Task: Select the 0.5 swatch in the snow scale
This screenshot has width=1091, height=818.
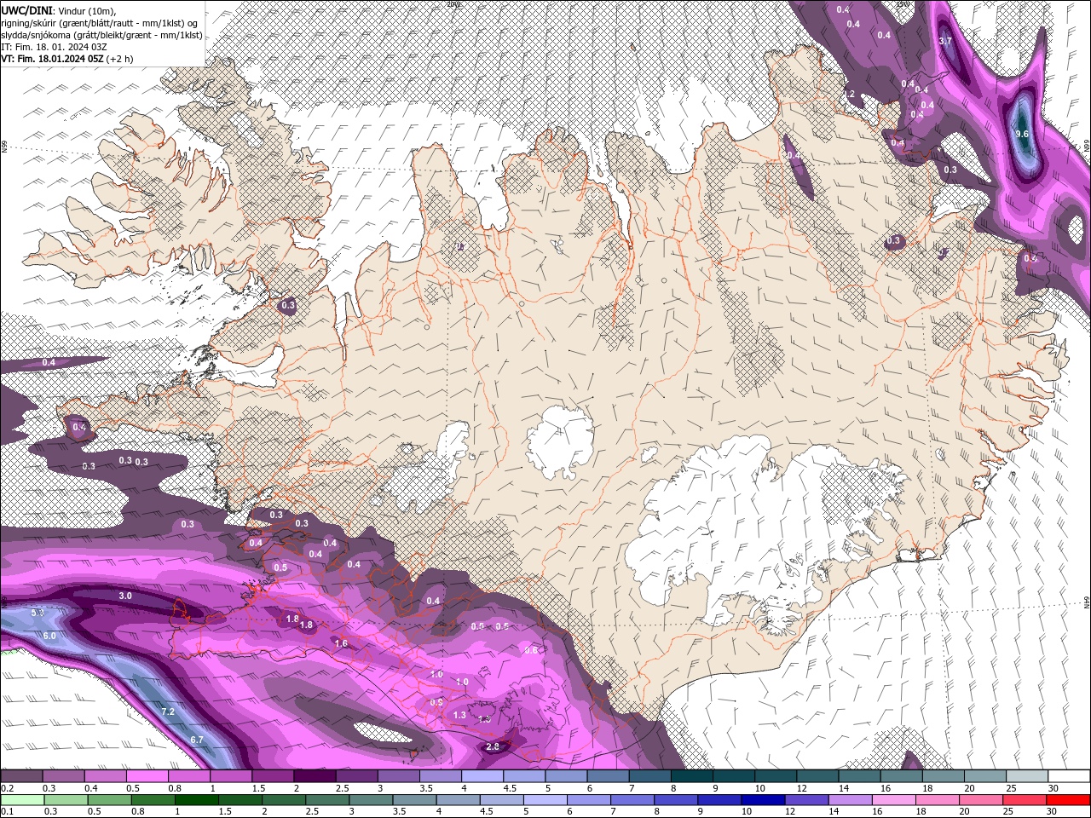Action: coord(147,776)
